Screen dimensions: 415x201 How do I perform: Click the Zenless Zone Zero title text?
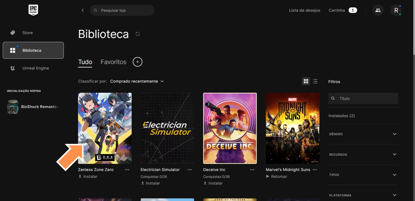[96, 170]
